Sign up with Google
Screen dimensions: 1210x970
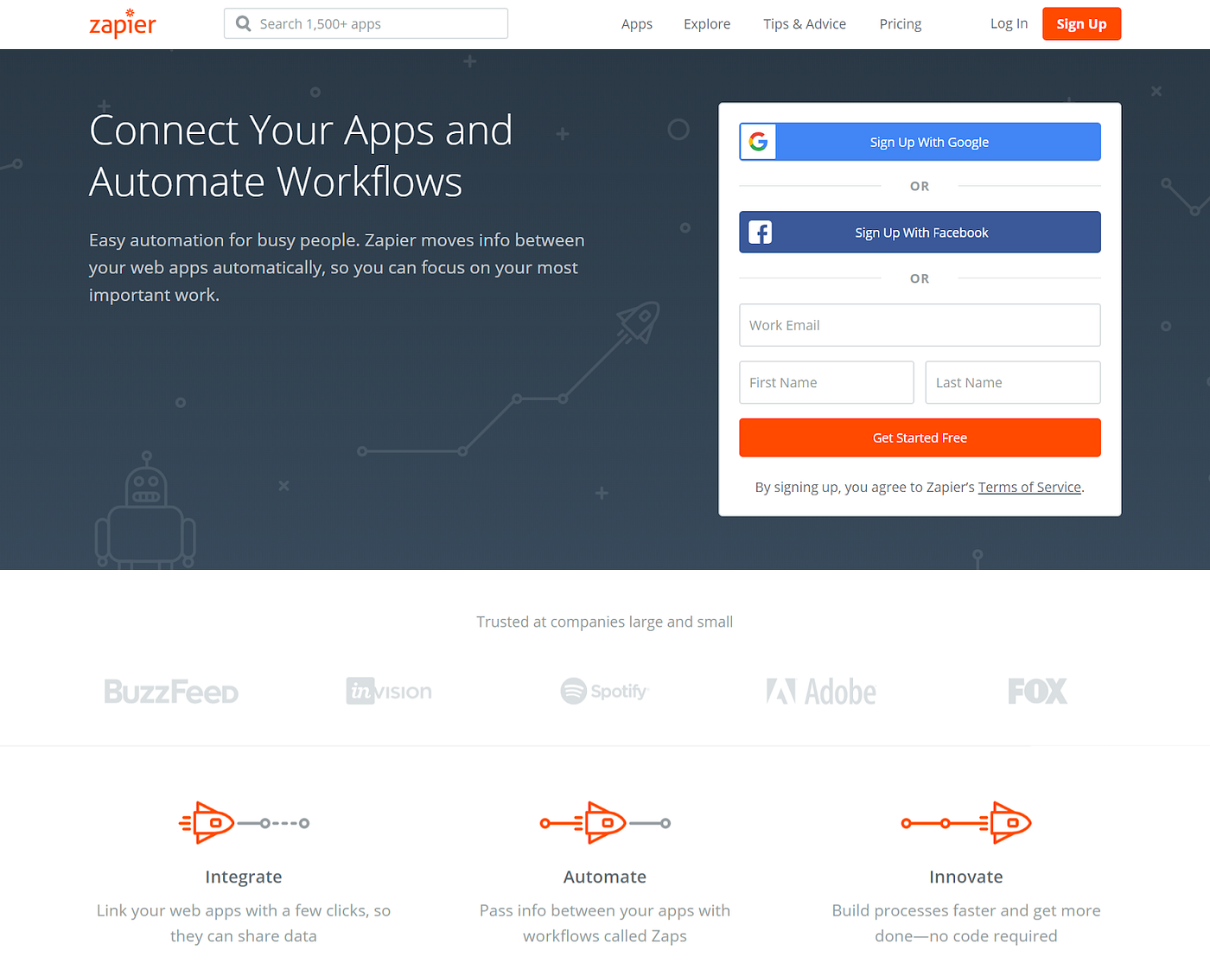tap(920, 142)
